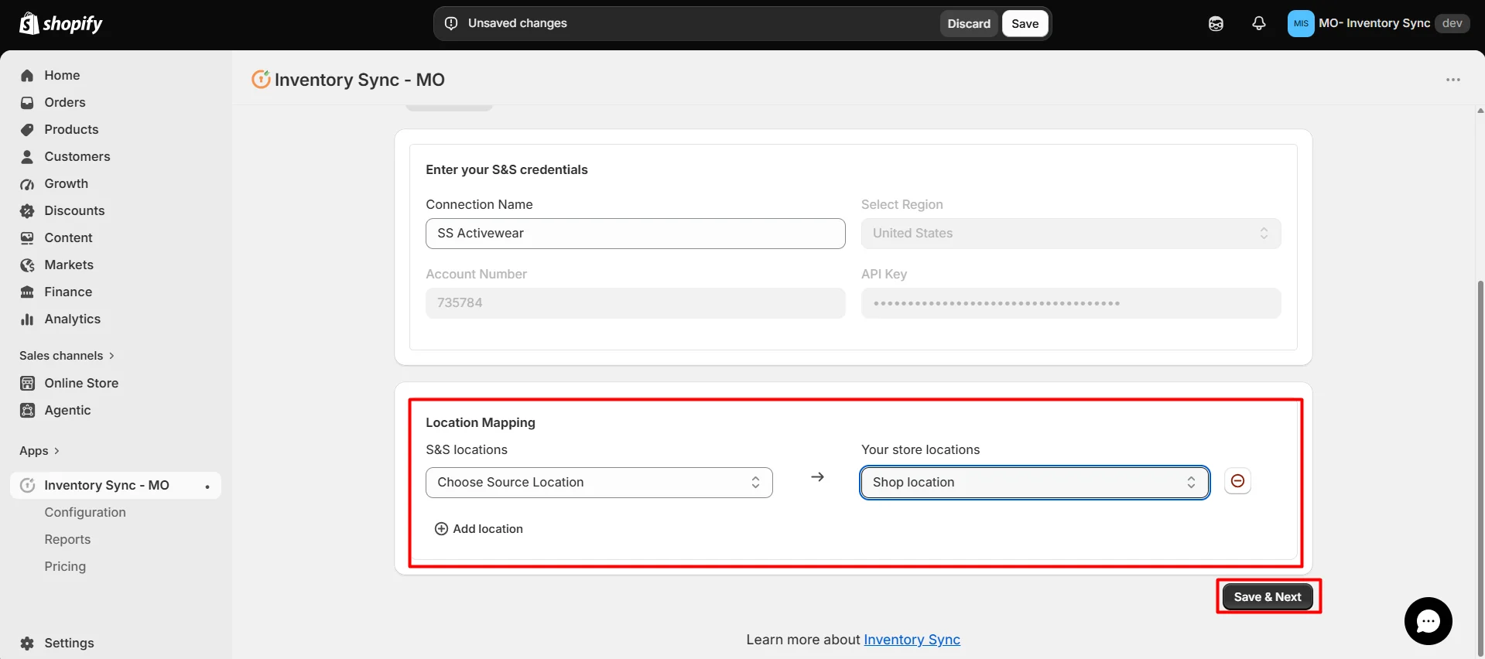Click the Settings gear icon
1485x659 pixels.
[27, 643]
